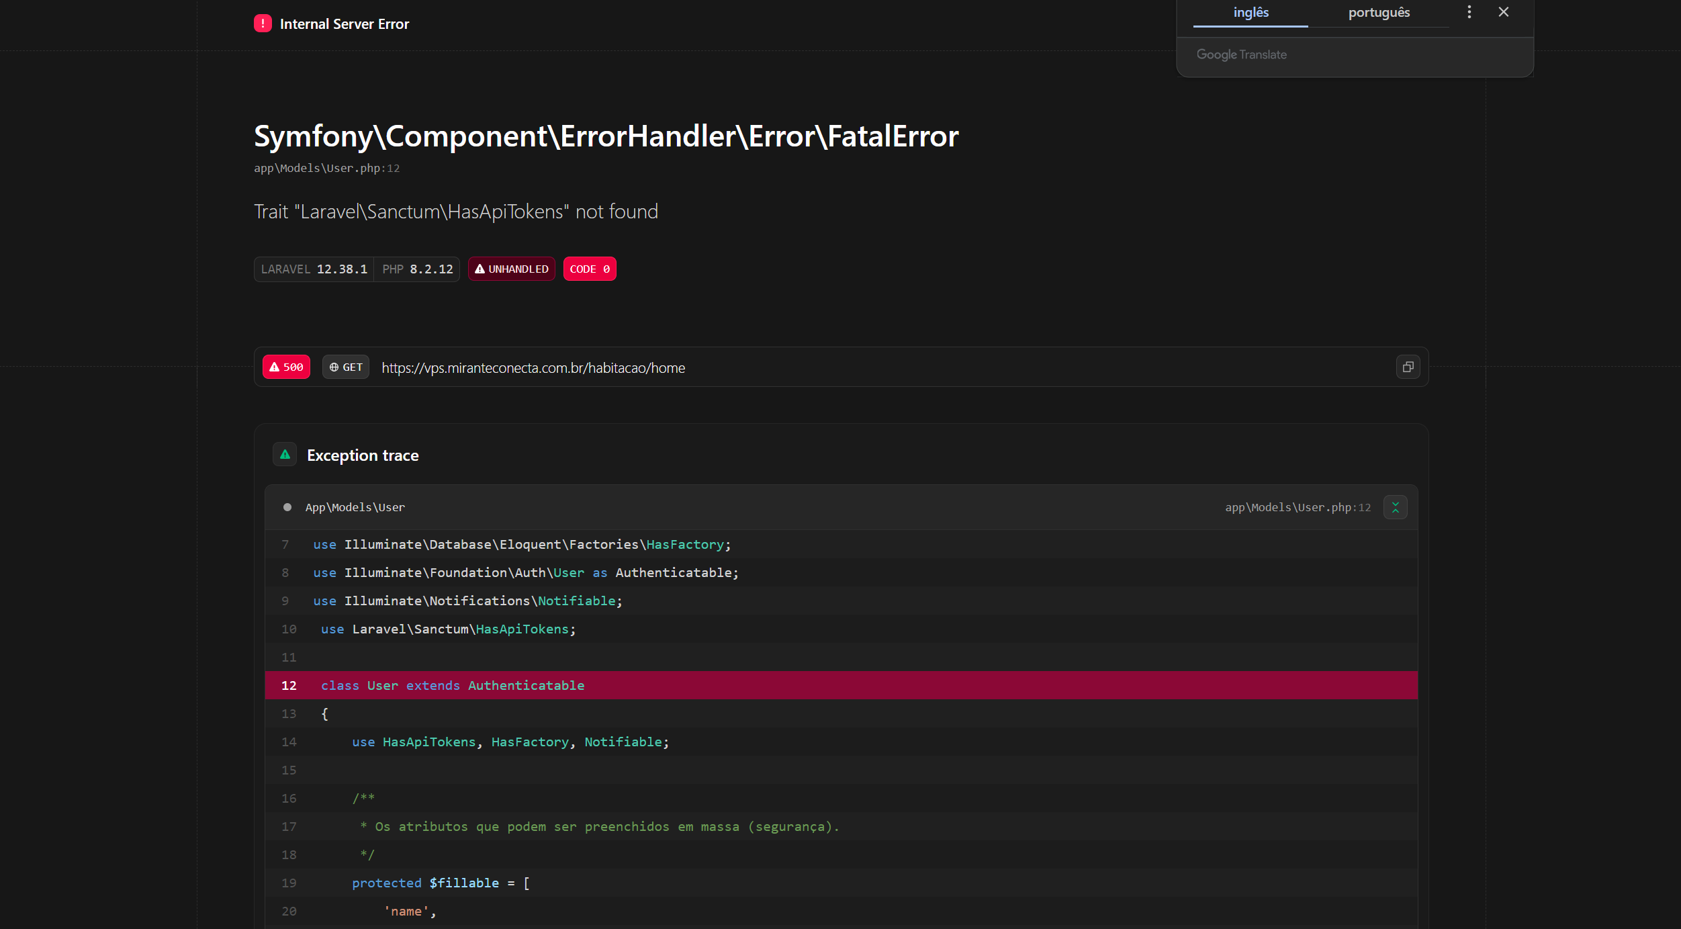Close the Google Translate popup
The image size is (1681, 929).
point(1503,12)
